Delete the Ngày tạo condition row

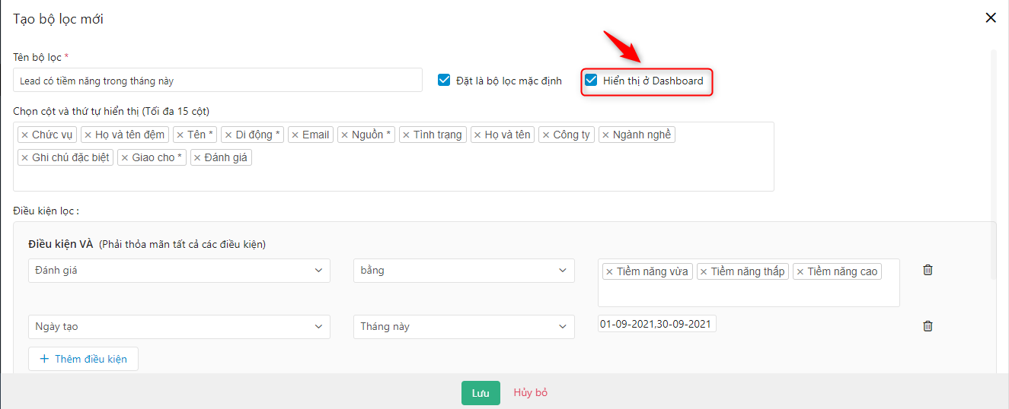[928, 326]
